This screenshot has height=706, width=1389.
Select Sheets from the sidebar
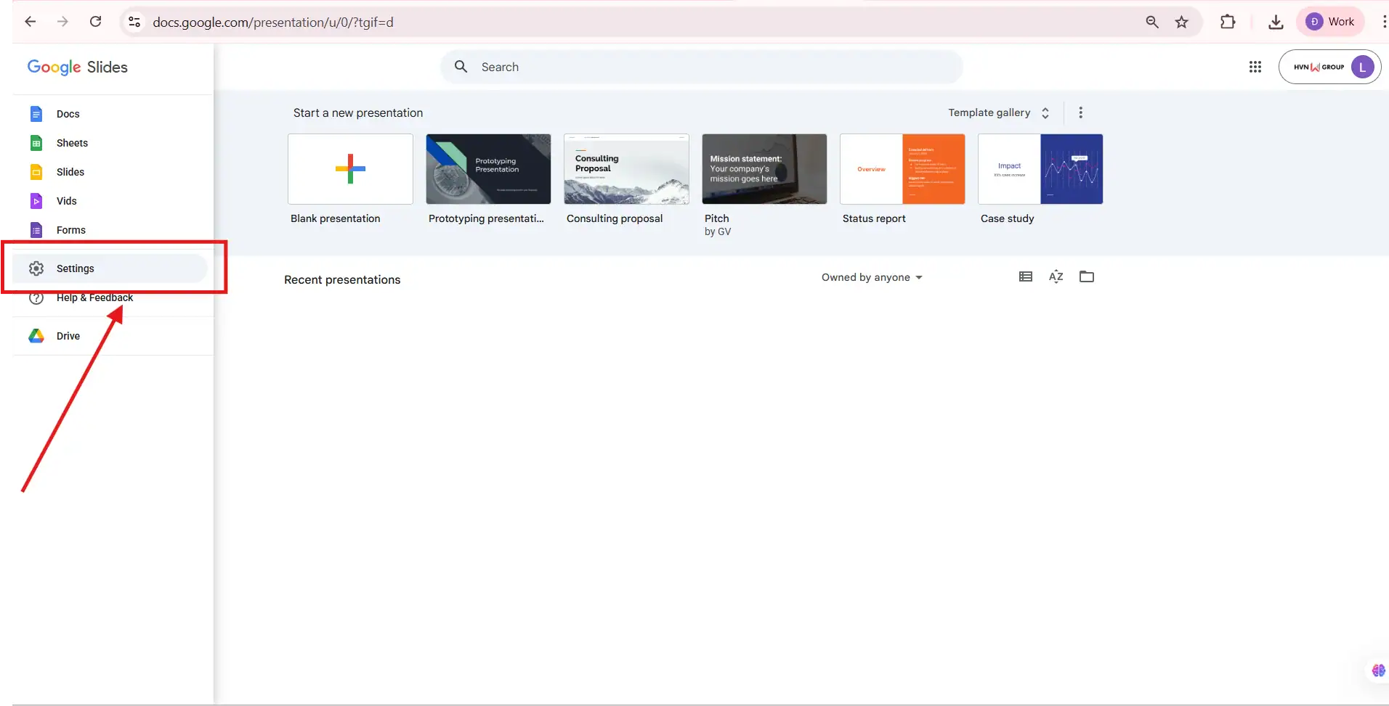[71, 143]
